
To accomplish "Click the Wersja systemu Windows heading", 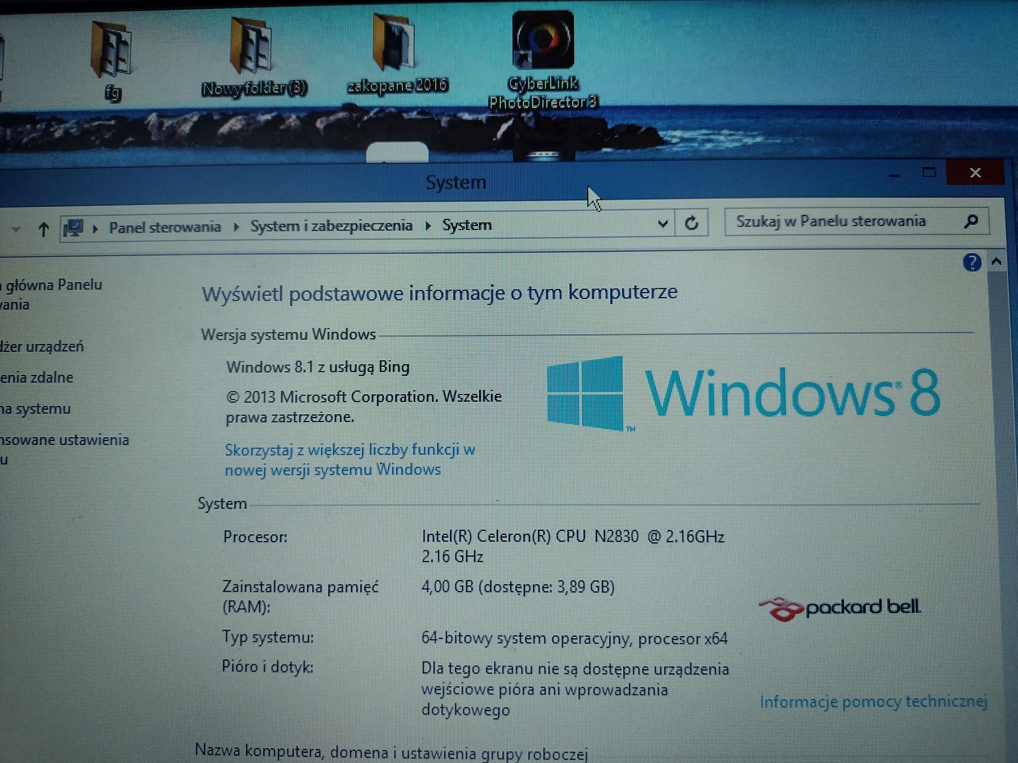I will [288, 335].
